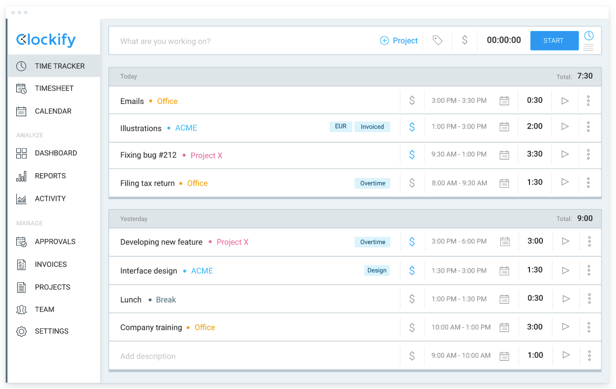Expand options menu for Developing new feature
The height and width of the screenshot is (389, 616).
coord(589,242)
